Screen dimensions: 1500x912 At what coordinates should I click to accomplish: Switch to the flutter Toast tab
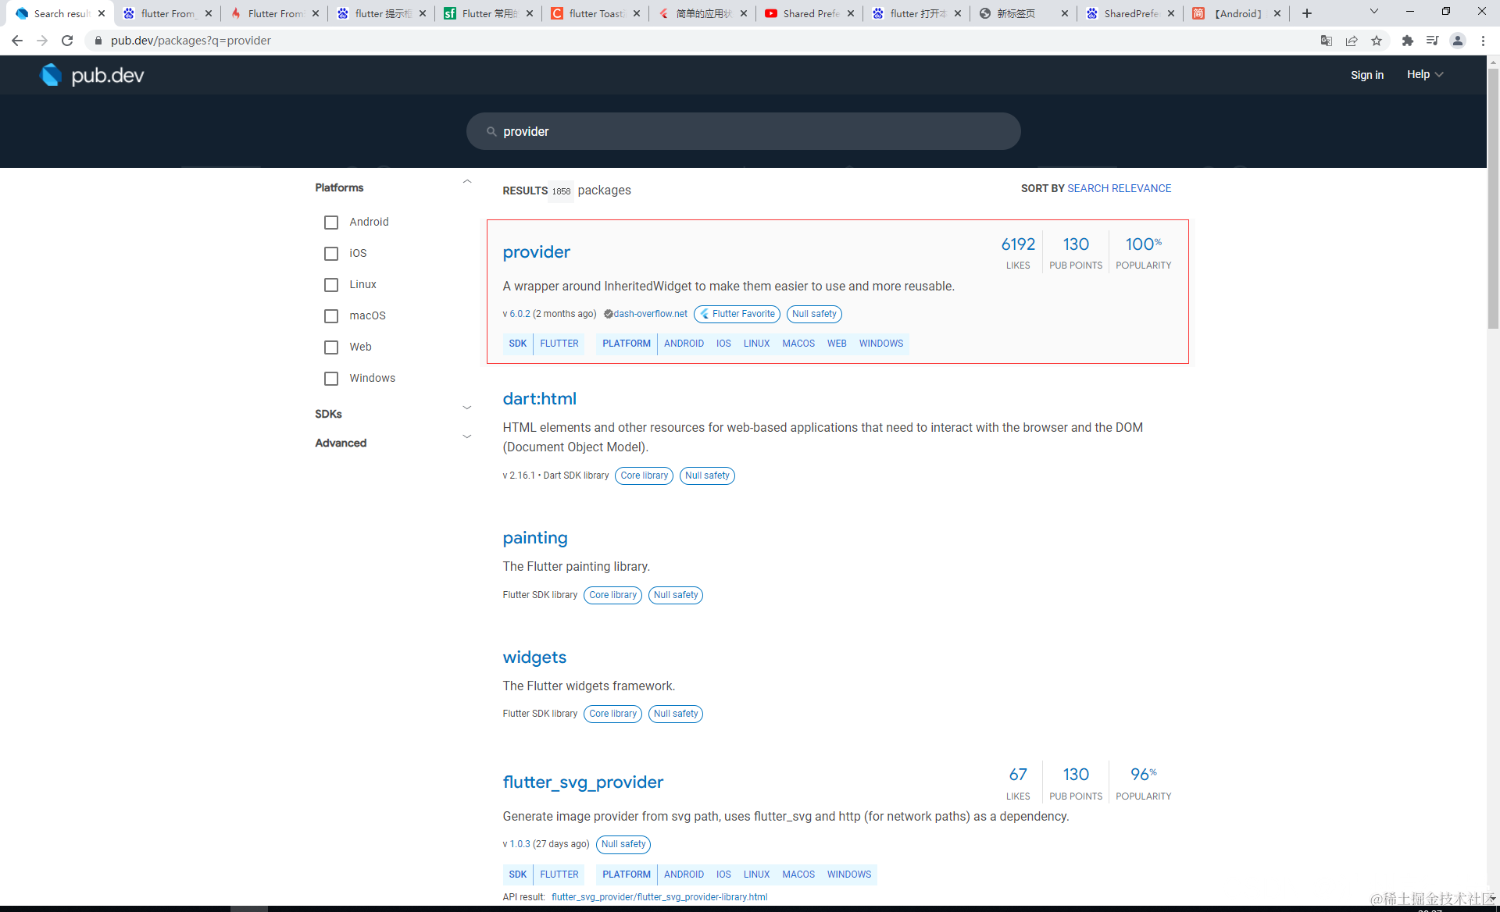(595, 13)
